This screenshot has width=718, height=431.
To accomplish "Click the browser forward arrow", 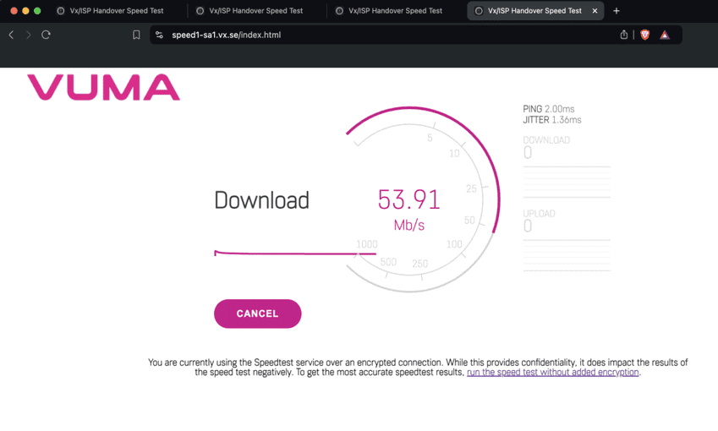I will pos(28,35).
